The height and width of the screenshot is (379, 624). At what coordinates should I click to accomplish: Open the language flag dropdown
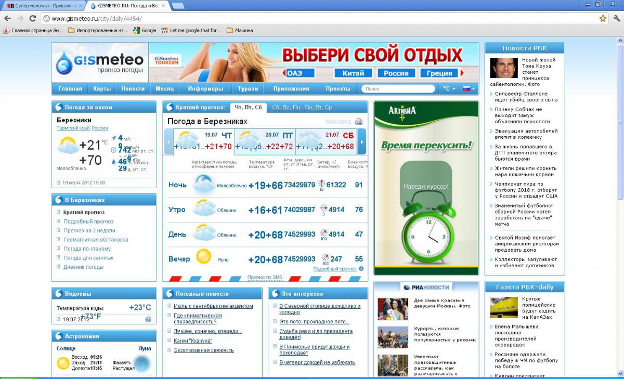click(468, 89)
